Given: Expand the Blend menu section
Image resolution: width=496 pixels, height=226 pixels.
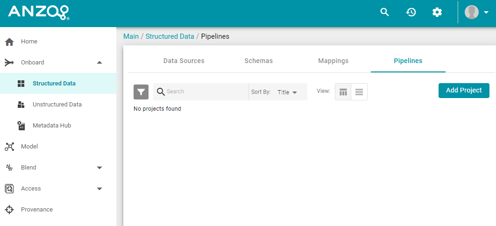Looking at the screenshot, I should tap(99, 168).
